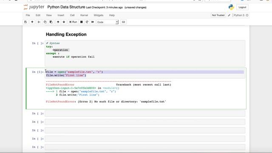
Task: Open the command palette keyboard icon
Action: point(123,22)
